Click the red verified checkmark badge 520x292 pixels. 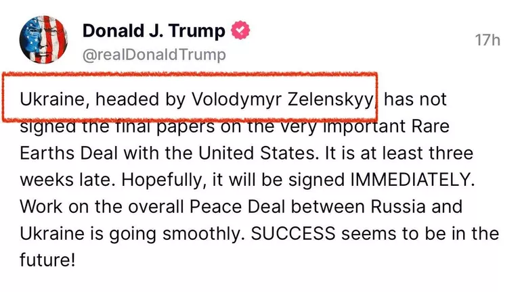241,30
